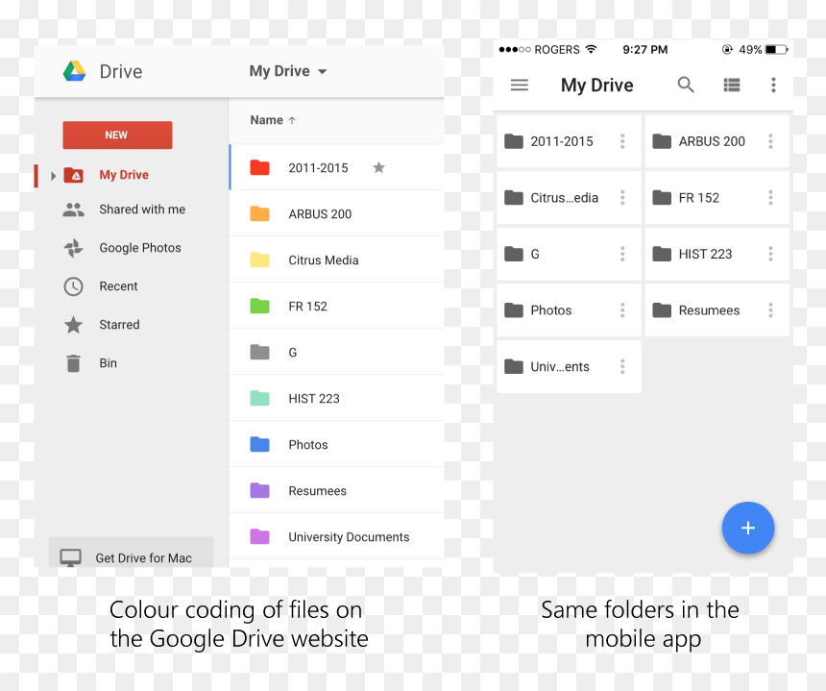The width and height of the screenshot is (826, 691).
Task: Open ARBUS 200 folder card in mobile app
Action: click(717, 141)
